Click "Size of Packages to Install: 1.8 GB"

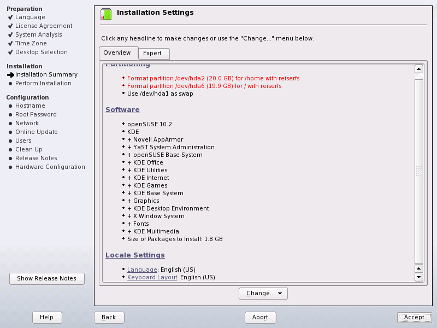coord(175,239)
